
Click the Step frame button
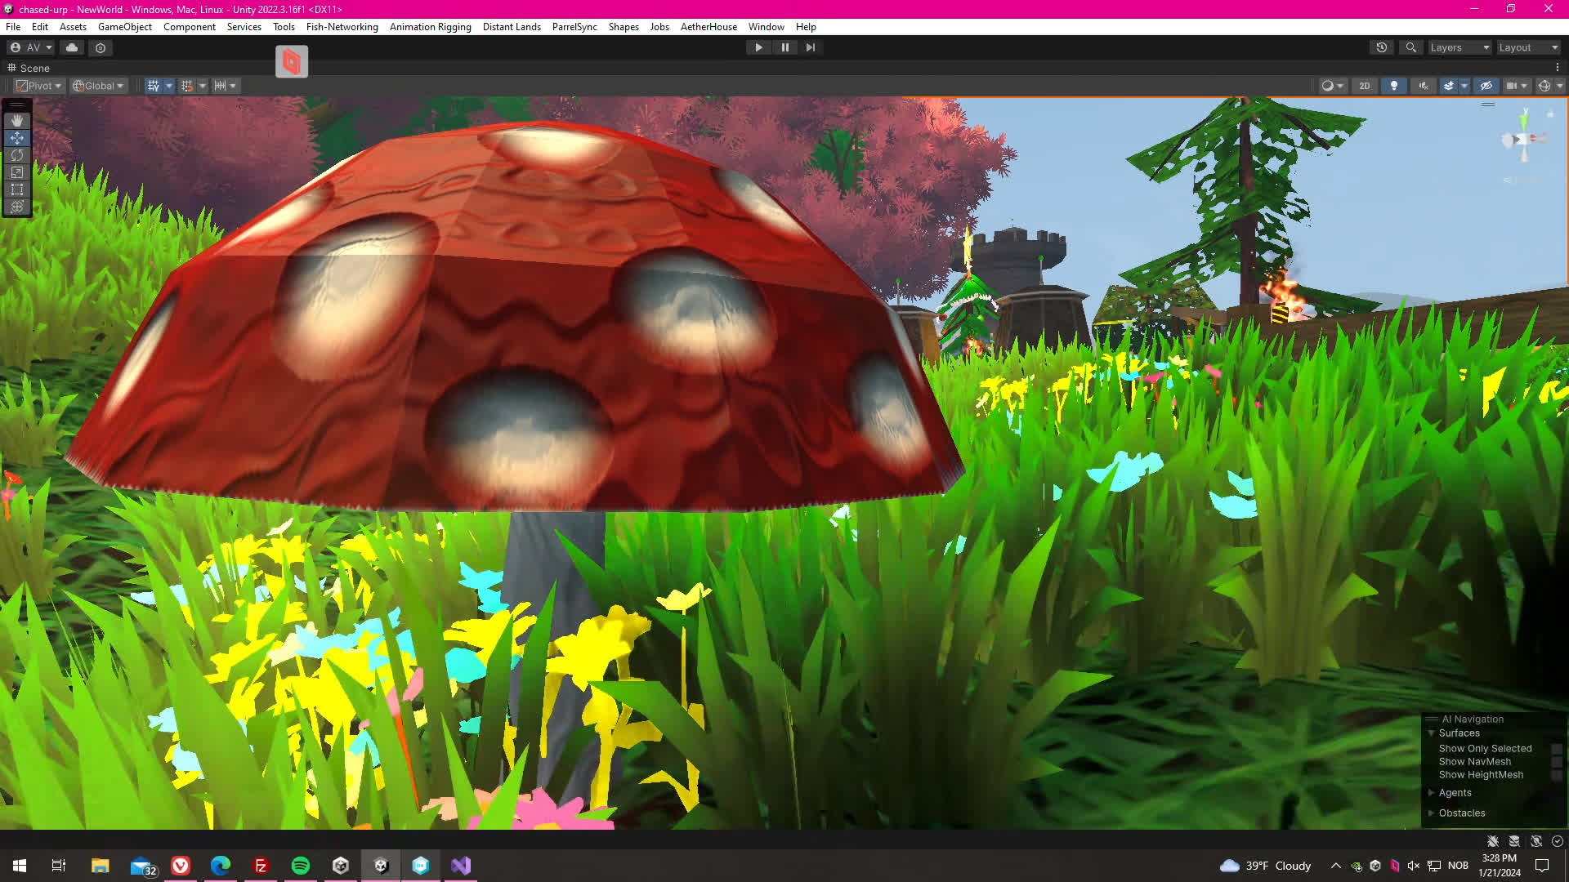811,47
